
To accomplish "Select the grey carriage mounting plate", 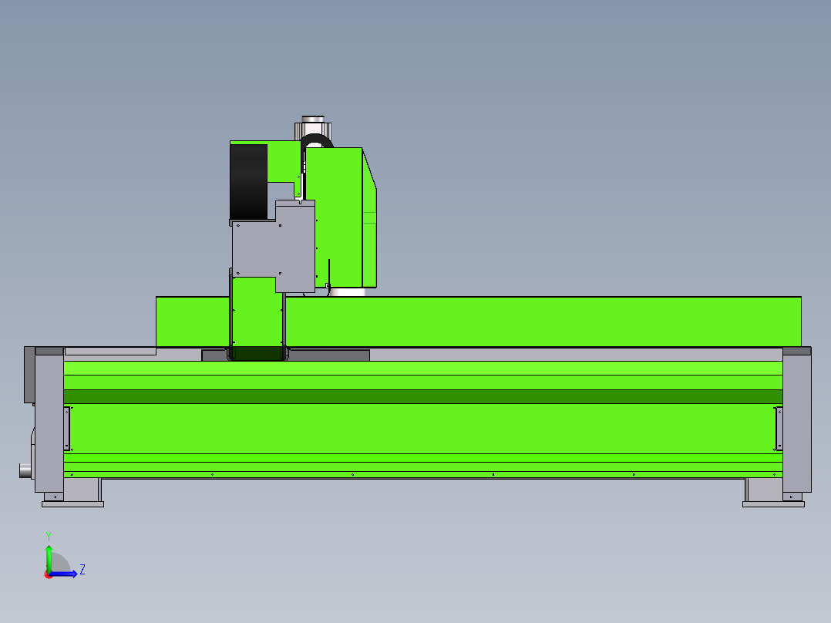I will (x=274, y=247).
